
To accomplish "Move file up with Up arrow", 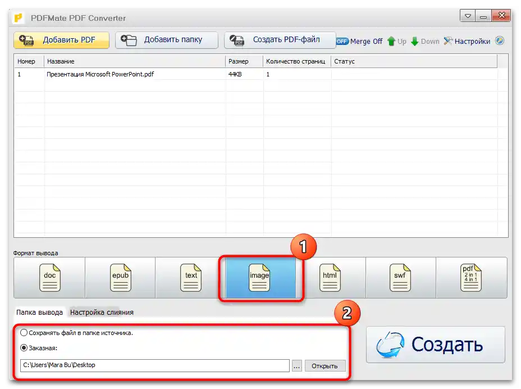I will (397, 41).
